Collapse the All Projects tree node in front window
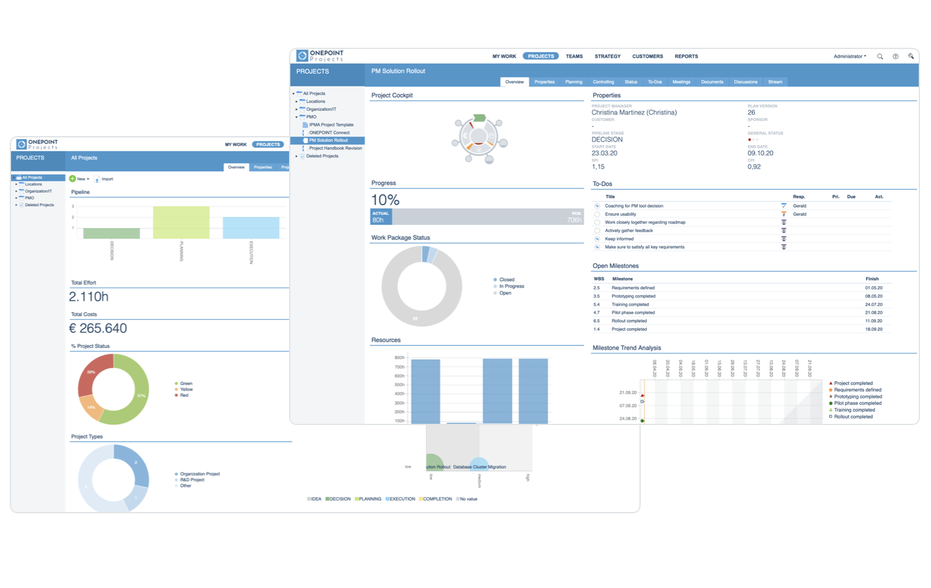The height and width of the screenshot is (588, 931). tap(293, 94)
